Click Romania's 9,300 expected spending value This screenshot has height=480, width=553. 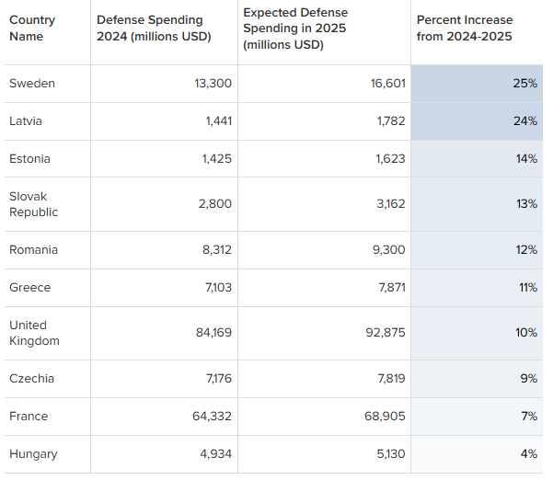click(388, 250)
